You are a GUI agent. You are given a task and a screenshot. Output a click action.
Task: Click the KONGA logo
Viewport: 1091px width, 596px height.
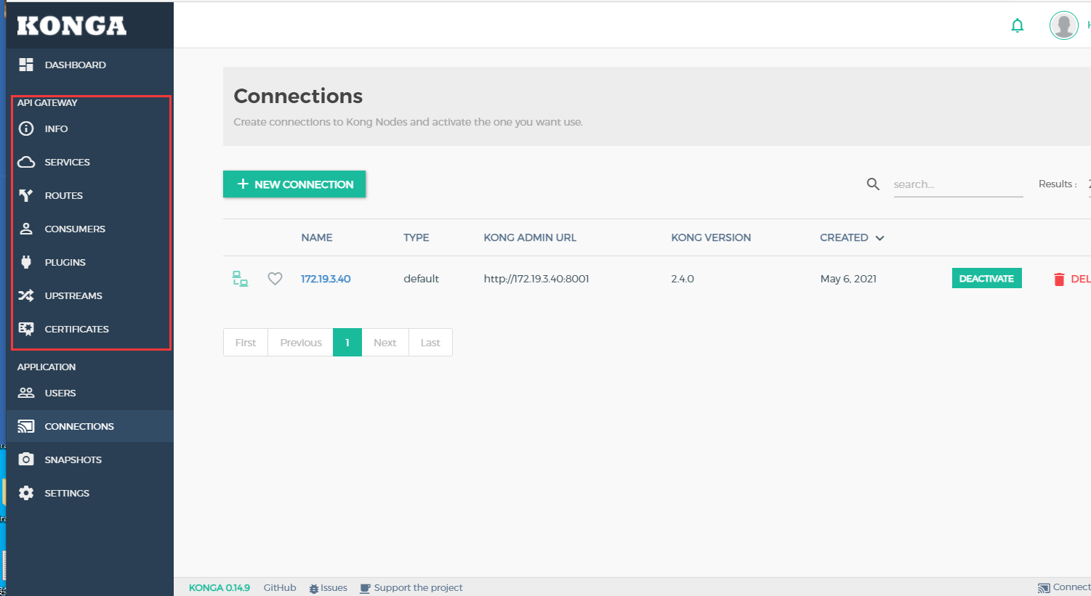click(x=72, y=25)
